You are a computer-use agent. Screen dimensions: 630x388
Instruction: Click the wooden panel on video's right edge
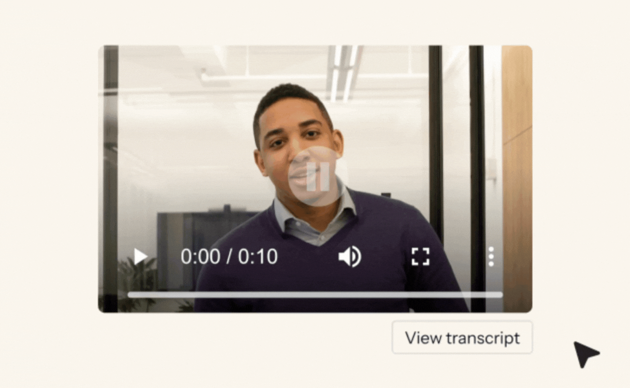pyautogui.click(x=517, y=178)
